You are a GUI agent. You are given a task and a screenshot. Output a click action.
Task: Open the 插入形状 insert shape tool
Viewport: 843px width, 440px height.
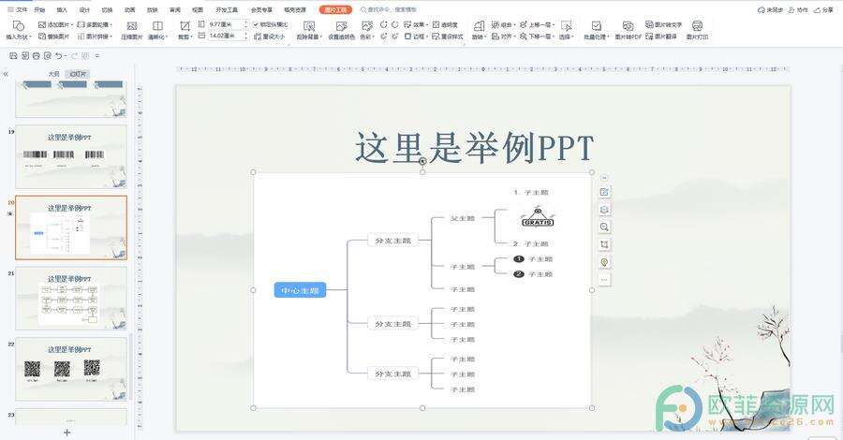pyautogui.click(x=19, y=30)
